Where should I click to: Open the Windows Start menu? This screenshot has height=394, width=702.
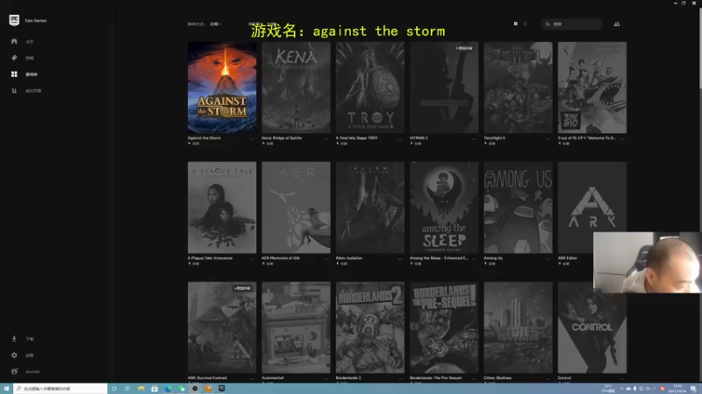[x=6, y=389]
